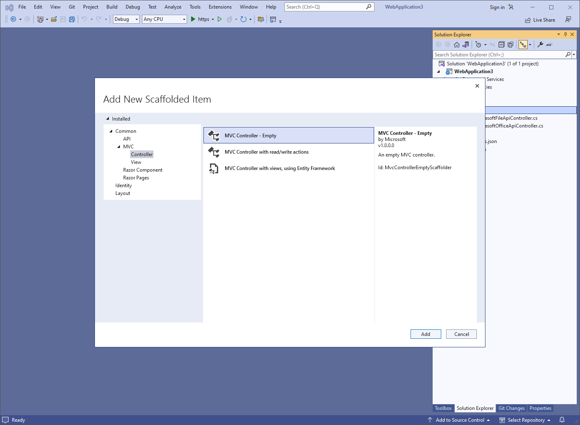This screenshot has height=425, width=580.
Task: Click the notifications bell in status bar
Action: point(562,420)
